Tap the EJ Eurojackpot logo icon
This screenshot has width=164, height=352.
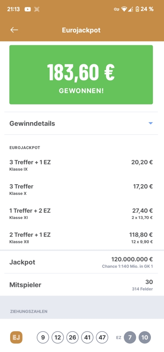[x=16, y=337]
